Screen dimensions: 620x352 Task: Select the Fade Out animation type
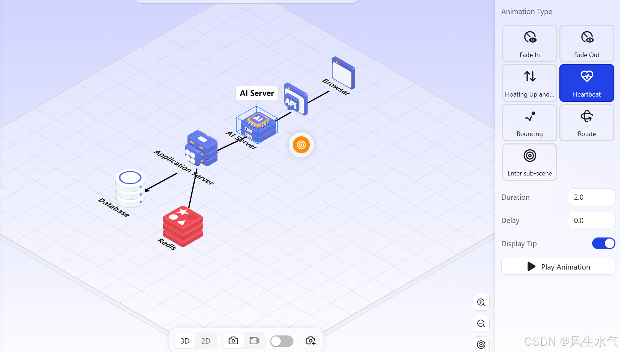tap(587, 43)
